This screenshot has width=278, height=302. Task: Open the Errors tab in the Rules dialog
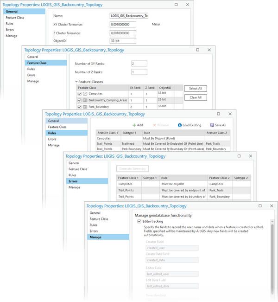coord(52,139)
